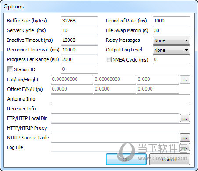Focus the Log File path field
The image size is (198, 171).
pyautogui.click(x=115, y=147)
